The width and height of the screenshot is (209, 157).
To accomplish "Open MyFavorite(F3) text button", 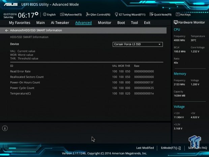I will click(73, 15).
